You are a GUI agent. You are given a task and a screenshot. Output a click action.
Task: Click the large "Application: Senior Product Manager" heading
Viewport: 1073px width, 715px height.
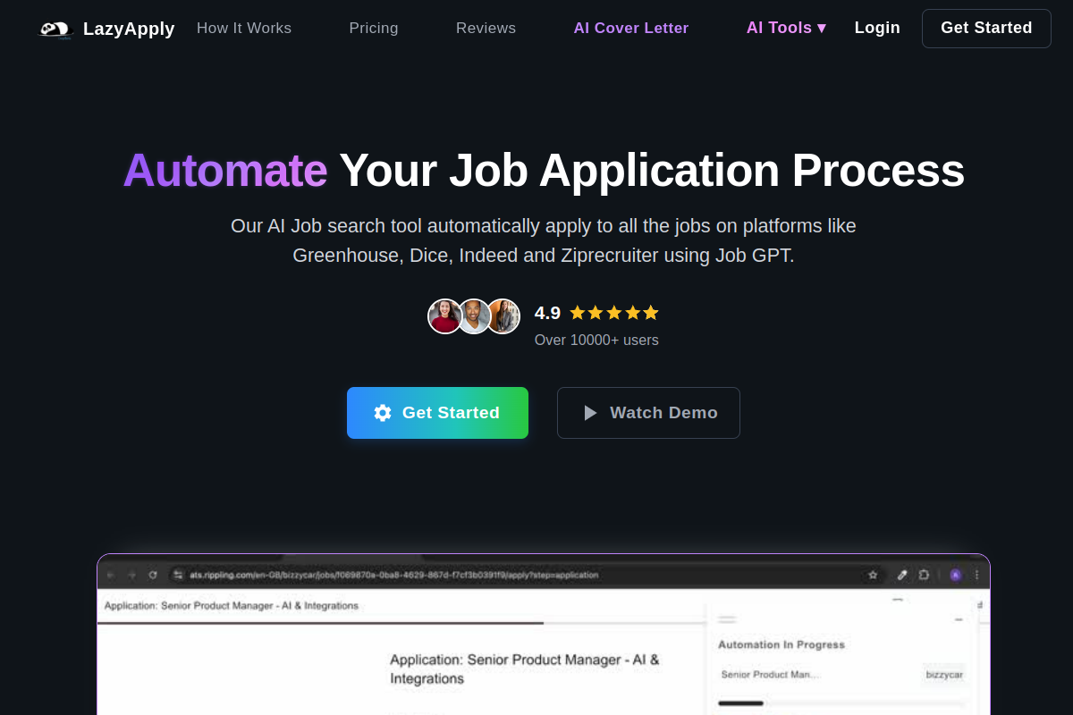coord(525,669)
